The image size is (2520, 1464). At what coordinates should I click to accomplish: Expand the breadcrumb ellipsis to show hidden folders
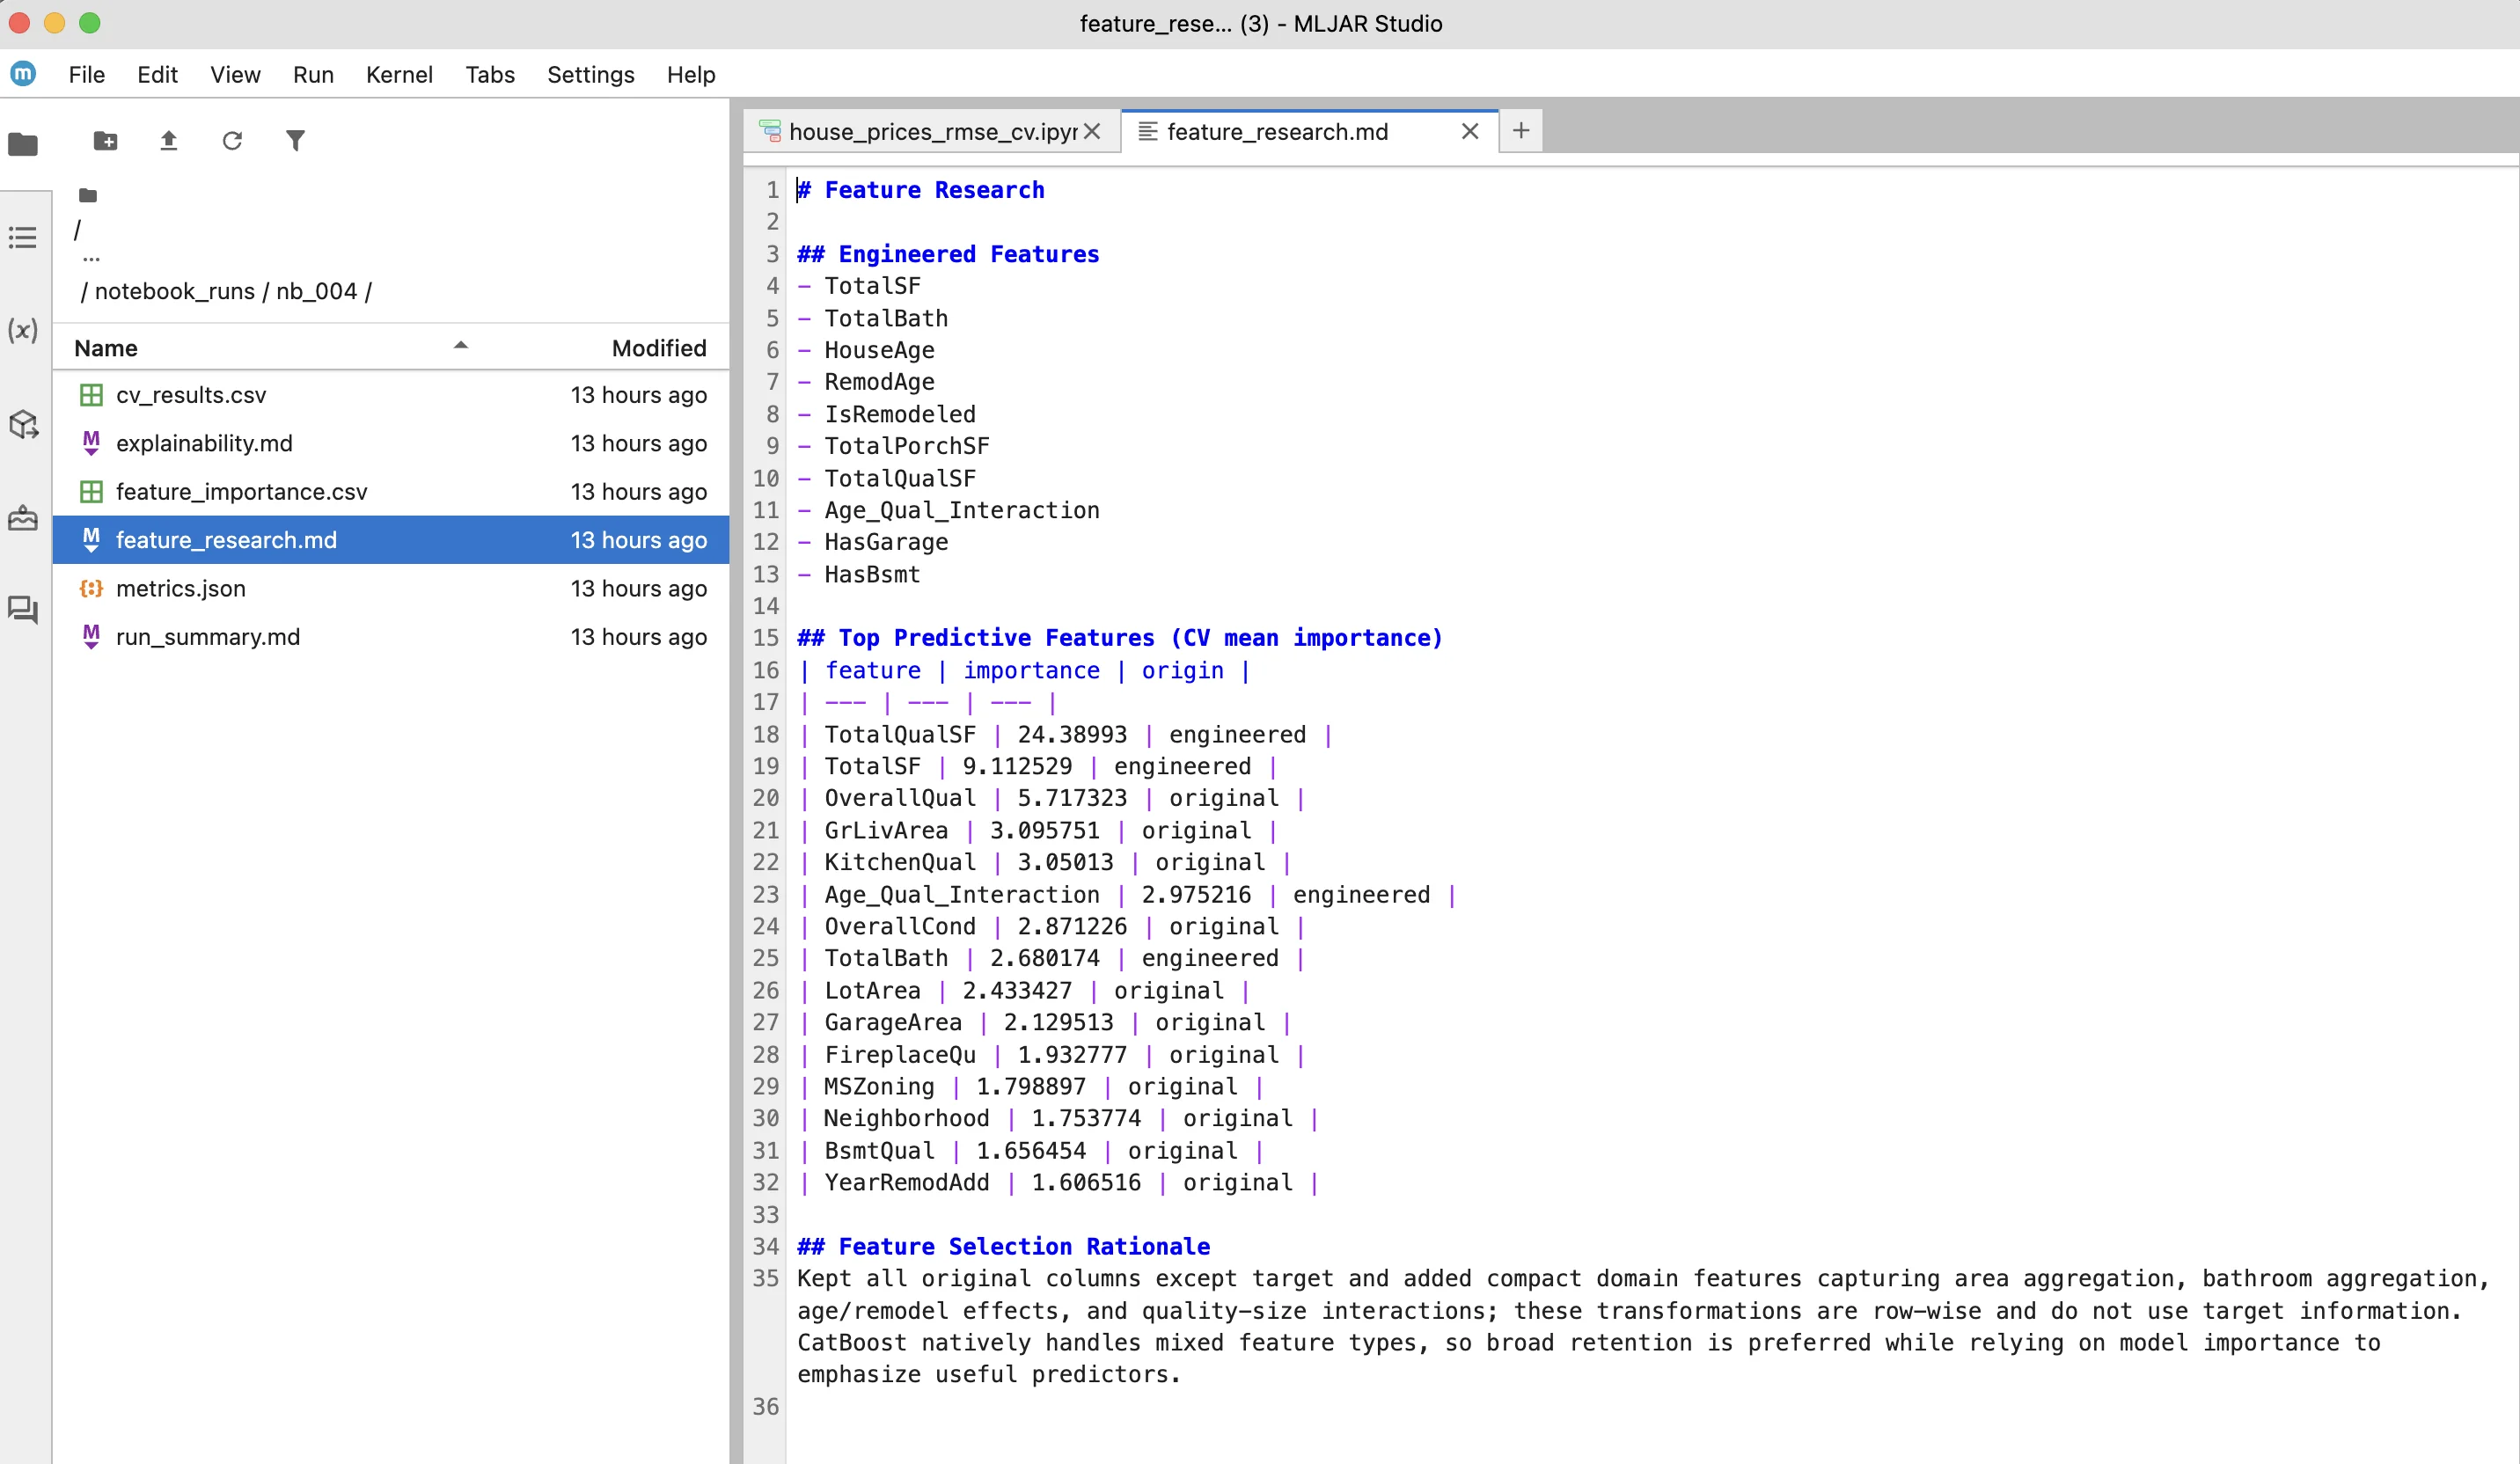(x=91, y=258)
